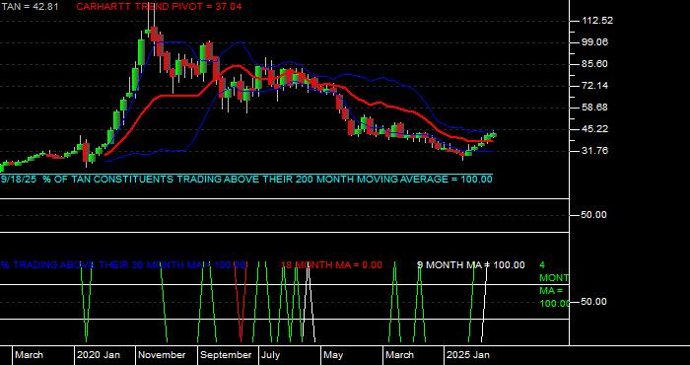Select the 'March' timeline label beside '2025 Jan'
This screenshot has height=365, width=690.
pyautogui.click(x=399, y=355)
